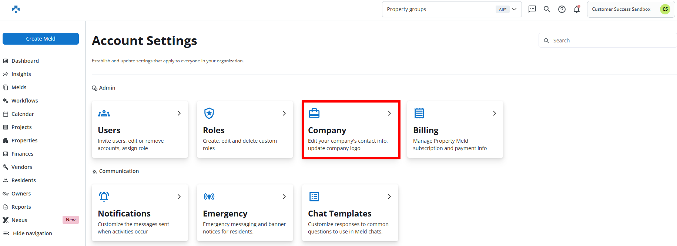Open Notifications card chevron arrow
Viewport: 677px width, 246px height.
(179, 197)
